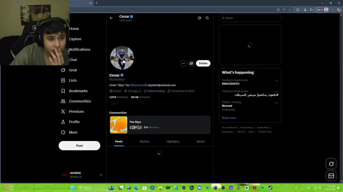343x192 pixels.
Task: Open The Skyz community card
Action: [160, 125]
